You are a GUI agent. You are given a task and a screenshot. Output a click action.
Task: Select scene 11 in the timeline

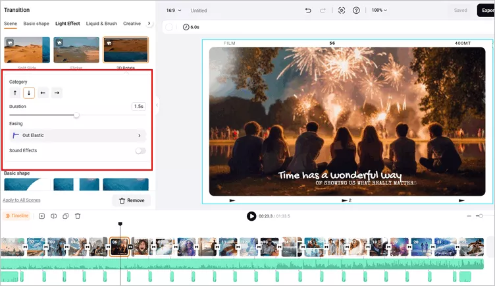pos(228,247)
